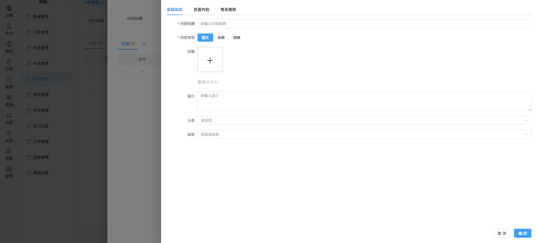The height and width of the screenshot is (243, 537).
Task: Open the 营销 marketing icon in sidebar
Action: point(9,97)
